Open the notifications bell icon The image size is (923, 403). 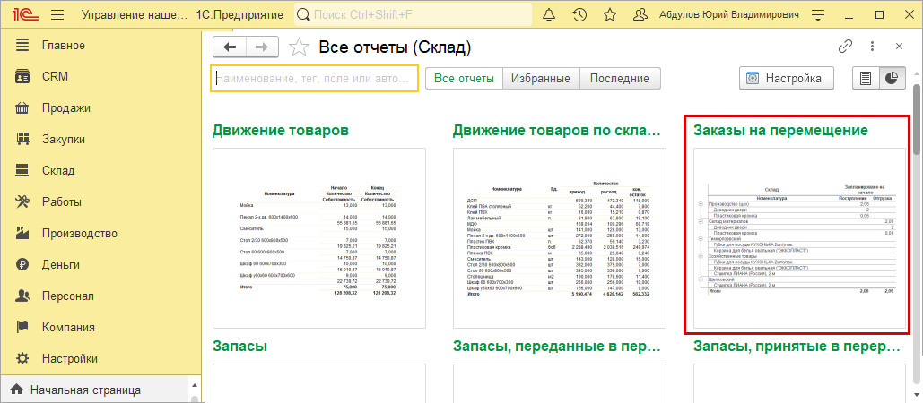pos(549,14)
